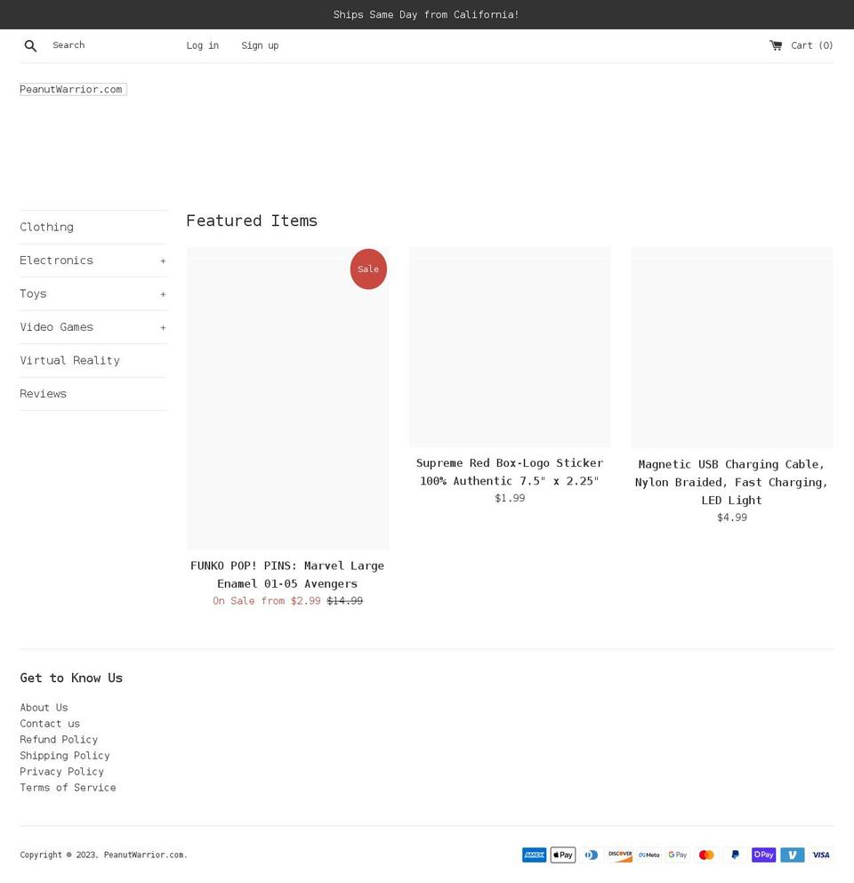Open the Reviews sidebar link

click(x=44, y=394)
